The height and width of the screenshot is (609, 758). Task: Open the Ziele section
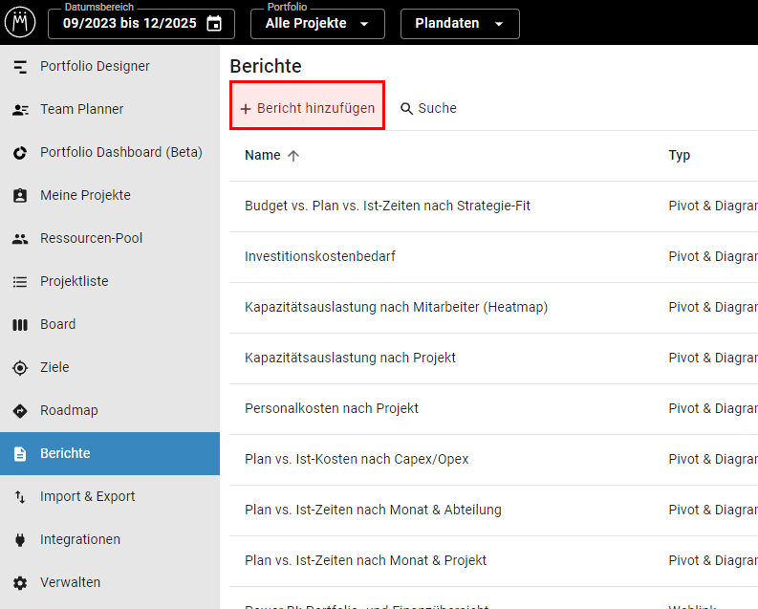[x=110, y=367]
